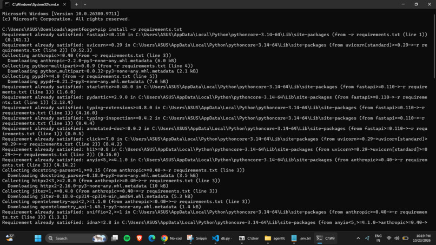436x245 pixels.
Task: Switch to the Notepad .env.txt window
Action: point(301,239)
